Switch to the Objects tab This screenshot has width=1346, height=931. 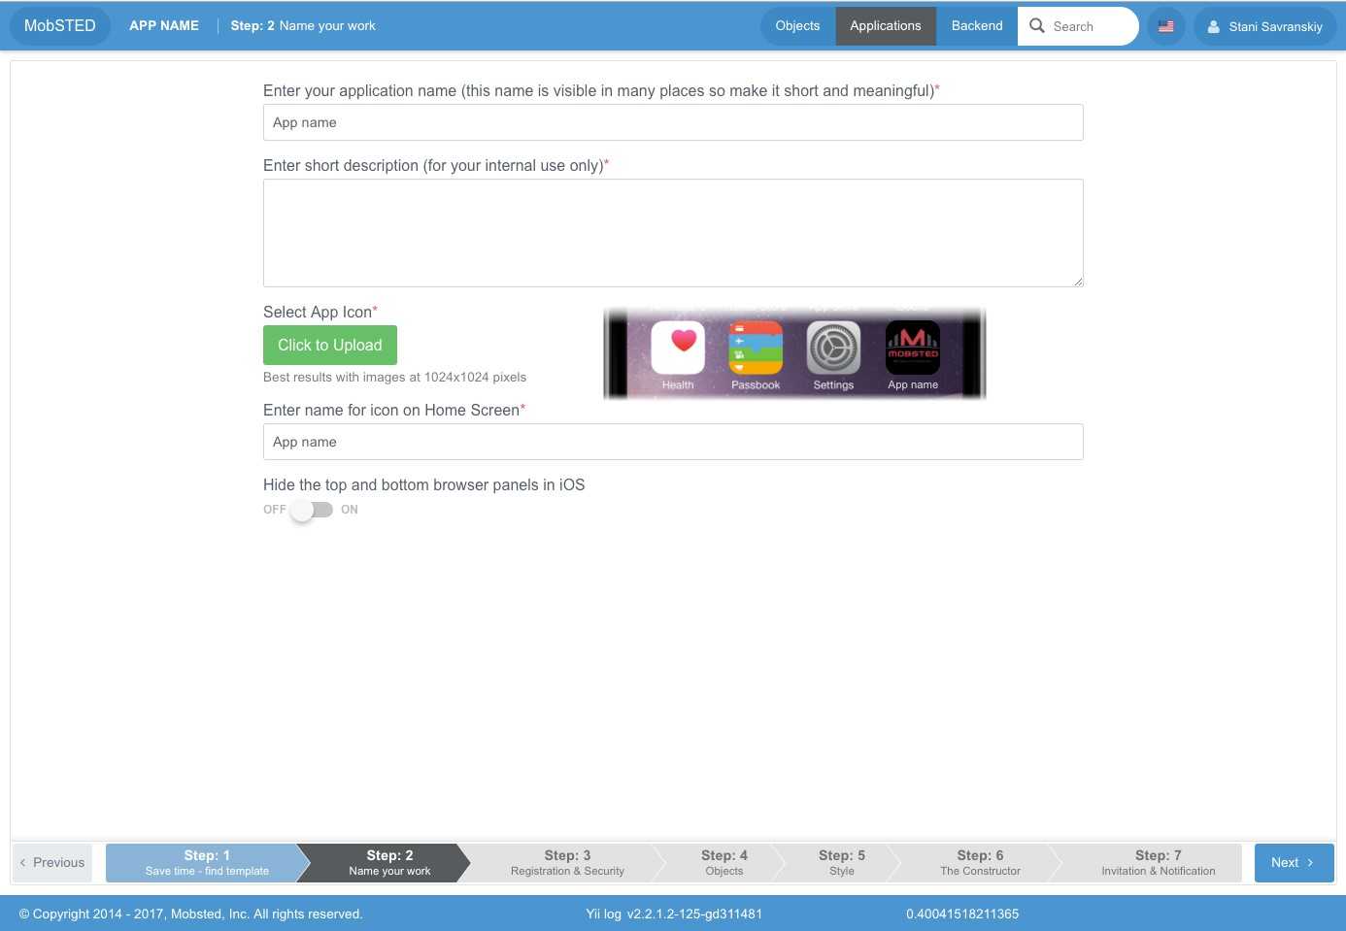[797, 26]
